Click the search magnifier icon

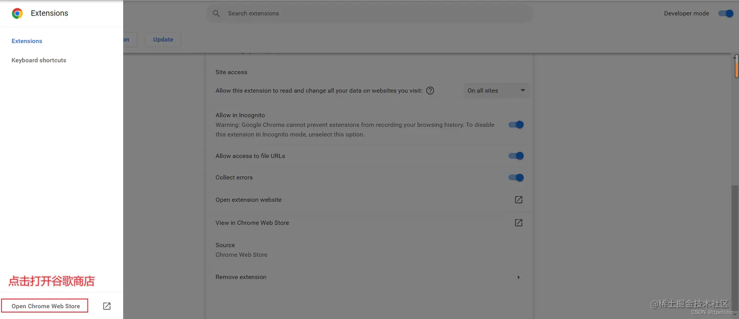coord(217,14)
